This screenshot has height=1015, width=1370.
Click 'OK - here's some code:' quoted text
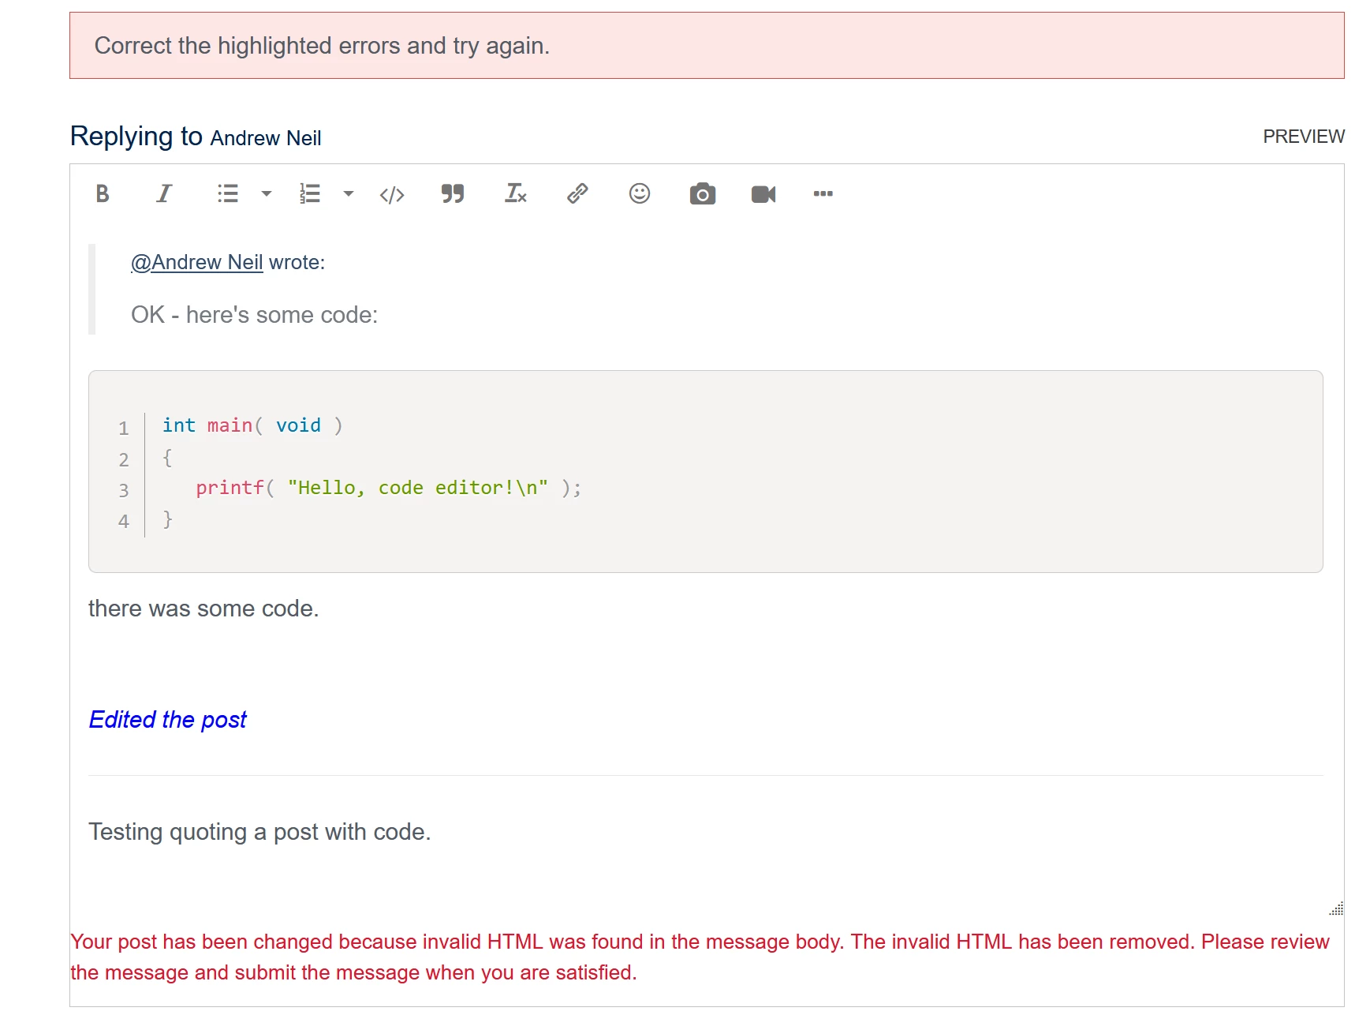pos(254,315)
